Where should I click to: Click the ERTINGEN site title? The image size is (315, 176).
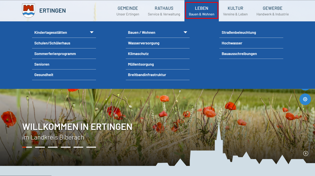(x=52, y=11)
